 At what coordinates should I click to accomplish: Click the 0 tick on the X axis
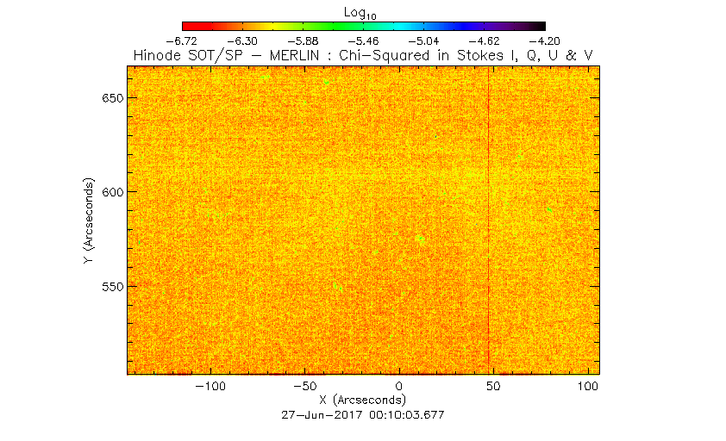[x=398, y=387]
